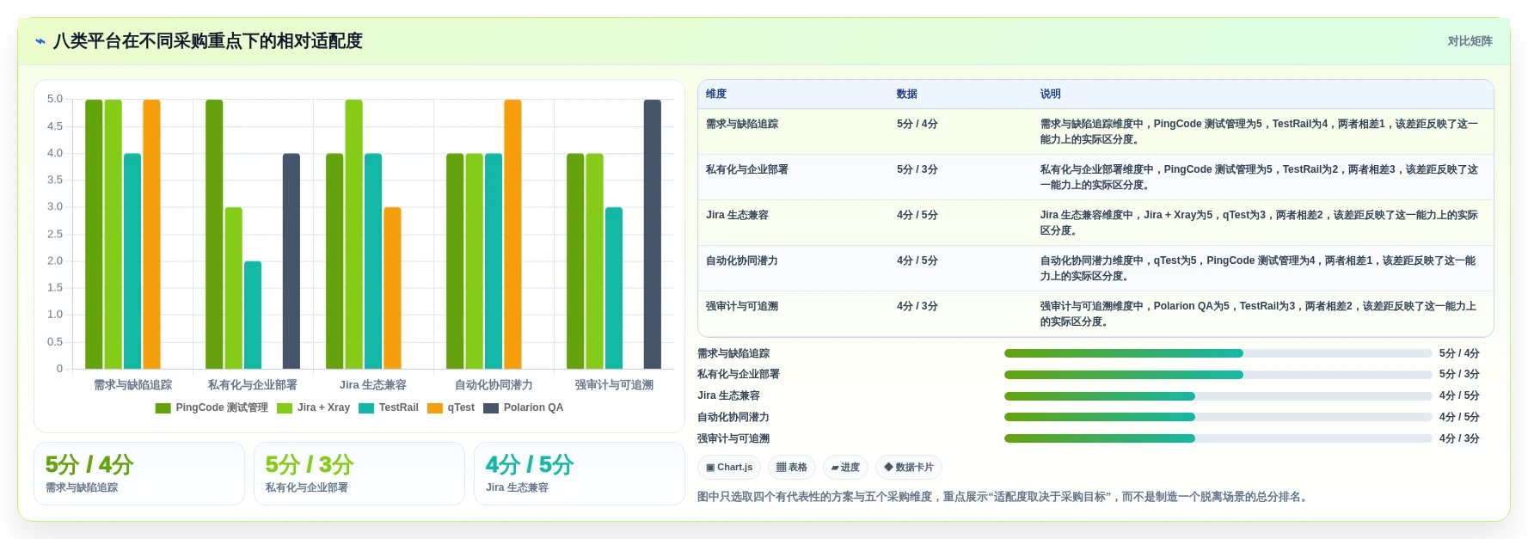Viewport: 1528px width, 539px height.
Task: Click the 自动化协同潜力 x-axis label
Action: click(x=494, y=385)
